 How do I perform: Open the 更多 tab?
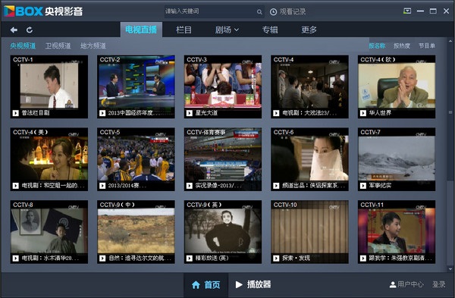pyautogui.click(x=309, y=30)
